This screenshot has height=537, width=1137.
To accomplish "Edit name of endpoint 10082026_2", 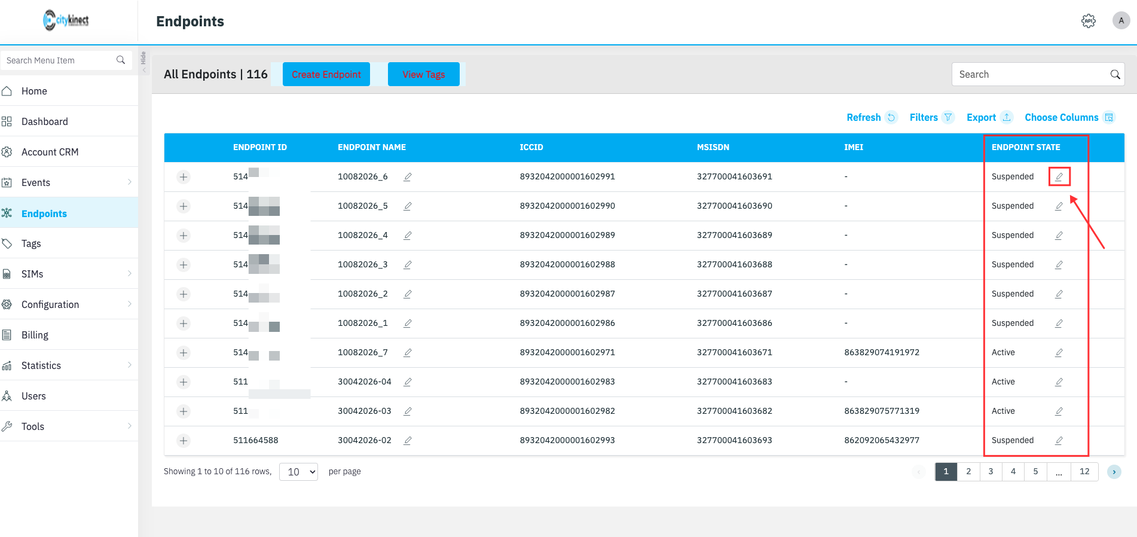I will pyautogui.click(x=408, y=294).
